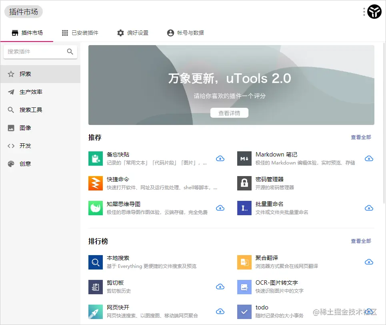386x325 pixels.
Task: Open the 本地搜索 plugin title
Action: (118, 258)
